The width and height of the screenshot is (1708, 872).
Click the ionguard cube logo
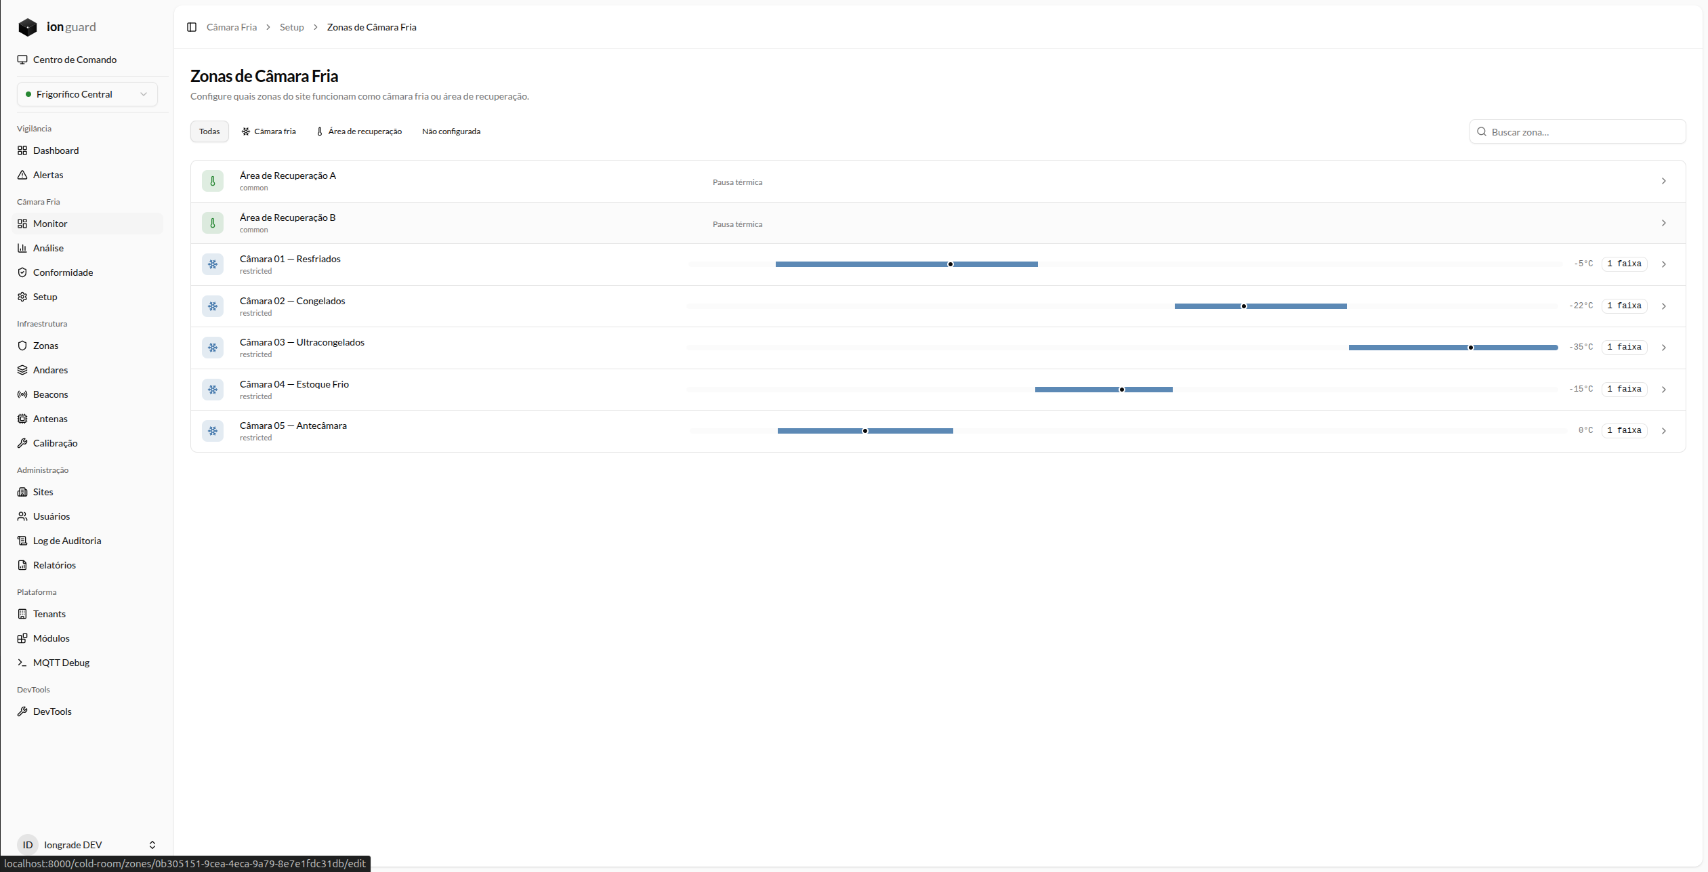point(28,27)
